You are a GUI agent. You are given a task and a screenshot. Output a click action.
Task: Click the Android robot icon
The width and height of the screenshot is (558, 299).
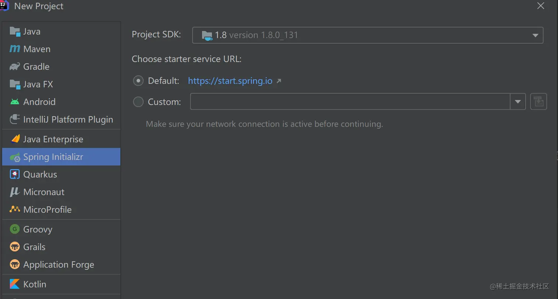pos(15,102)
